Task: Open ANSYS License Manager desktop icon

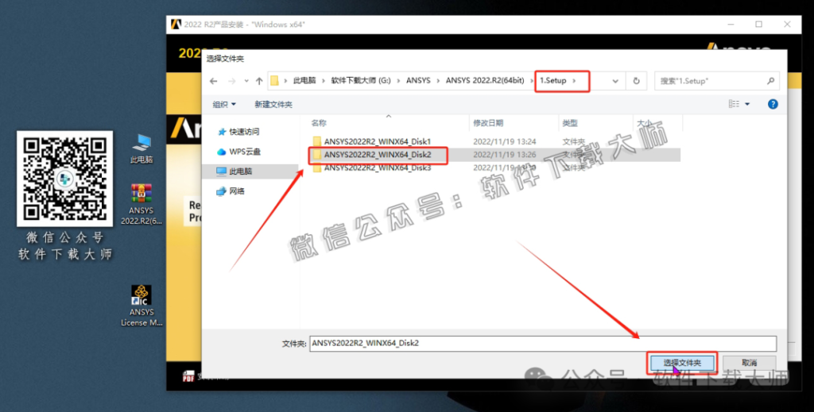Action: click(141, 306)
